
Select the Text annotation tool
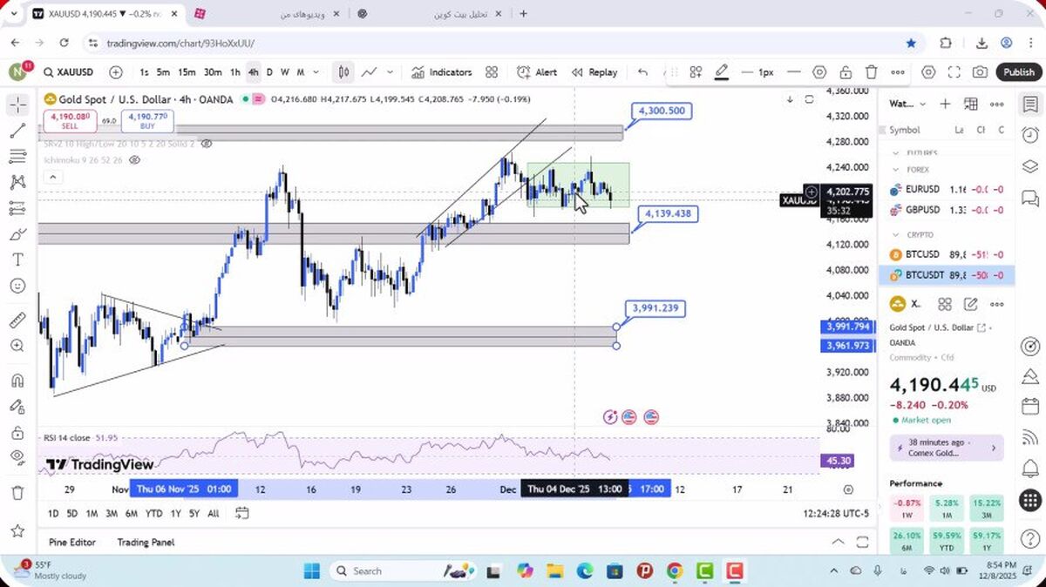(x=17, y=260)
